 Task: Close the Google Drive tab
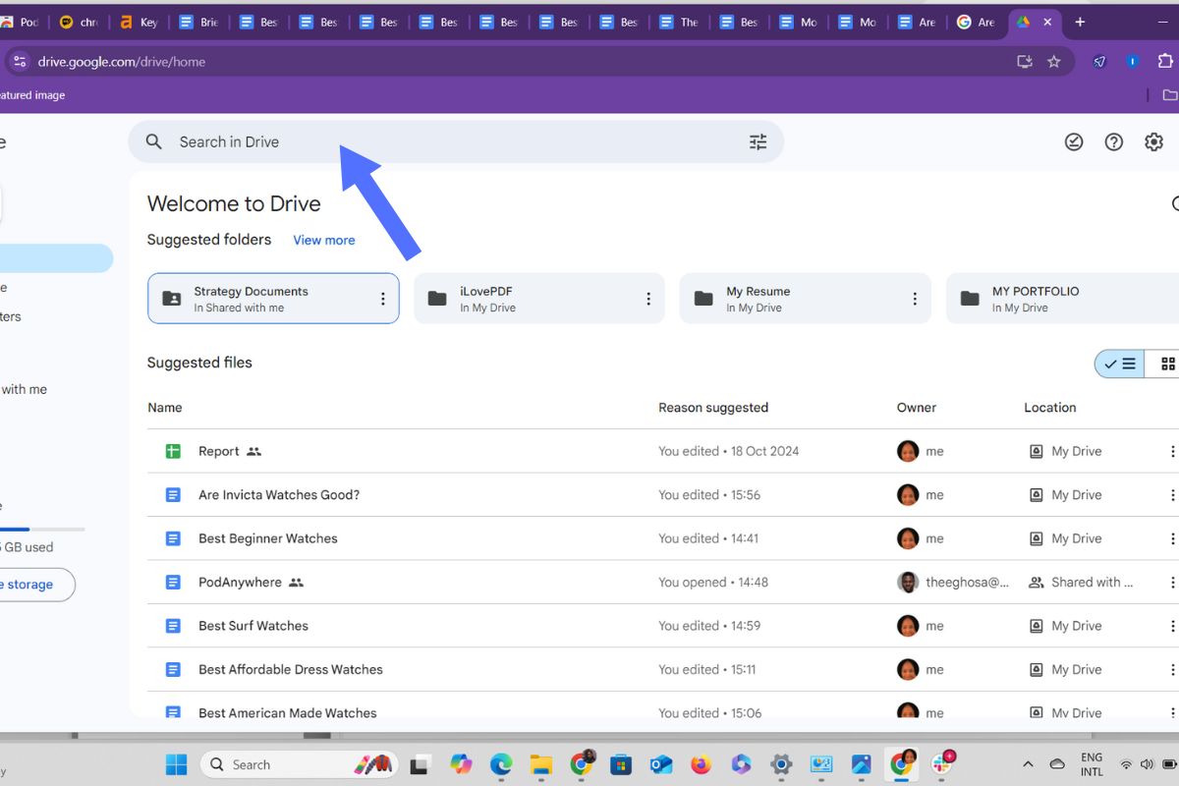click(x=1047, y=22)
